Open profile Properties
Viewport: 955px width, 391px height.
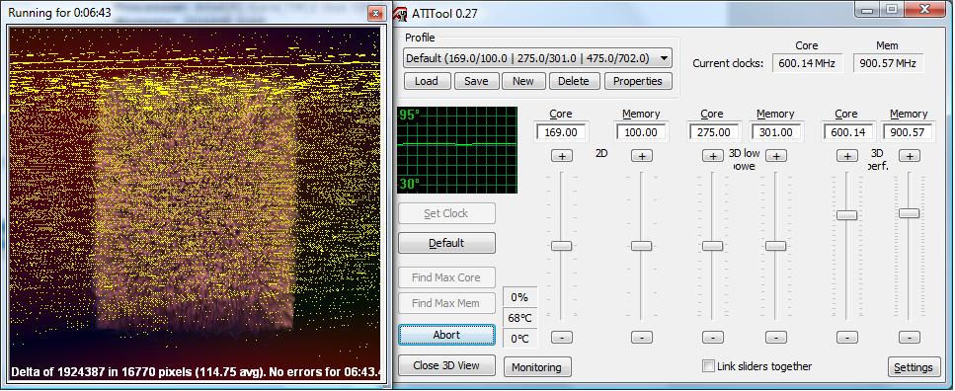(x=638, y=81)
